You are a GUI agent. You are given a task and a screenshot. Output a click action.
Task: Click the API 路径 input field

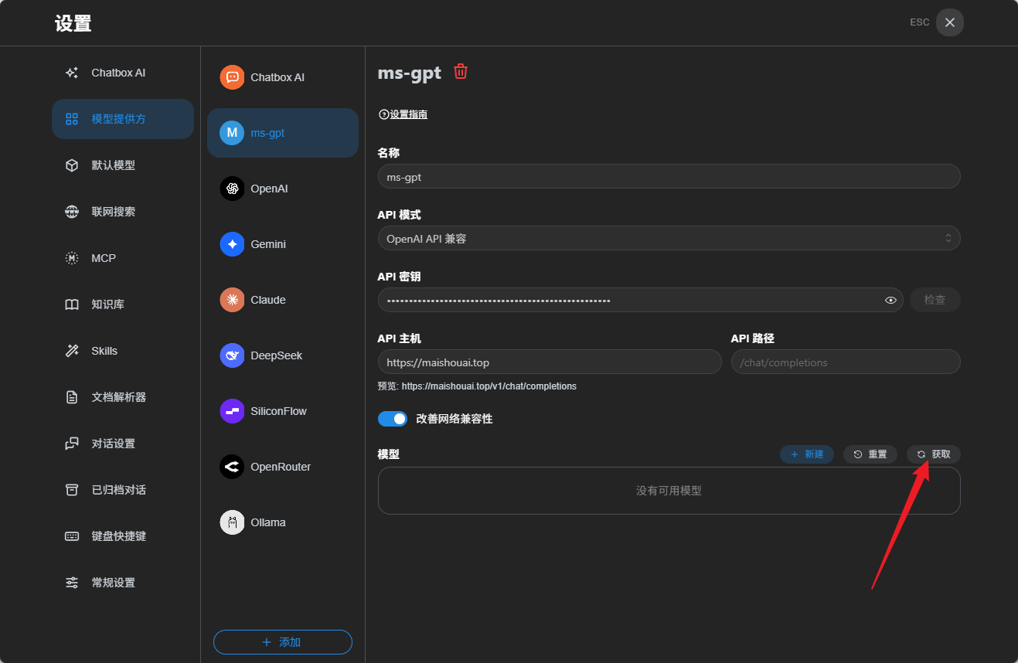[x=846, y=362]
